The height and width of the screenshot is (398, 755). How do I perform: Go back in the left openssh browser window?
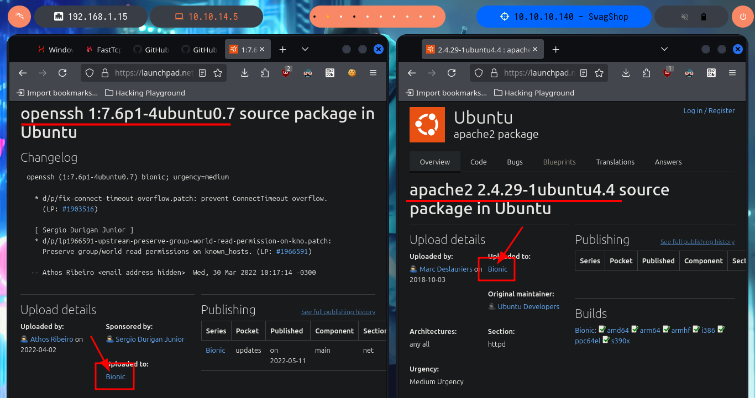tap(23, 73)
